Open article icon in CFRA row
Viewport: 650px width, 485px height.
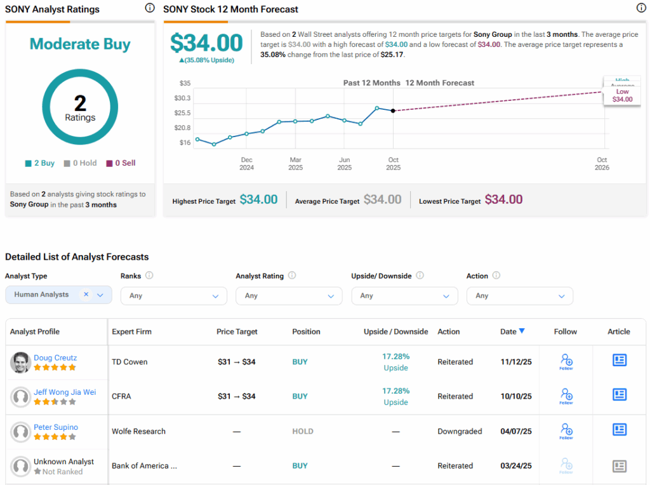tap(619, 395)
